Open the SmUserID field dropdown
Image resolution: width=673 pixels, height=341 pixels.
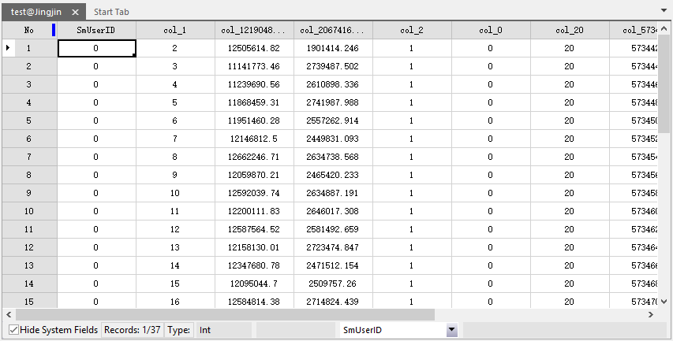point(452,330)
